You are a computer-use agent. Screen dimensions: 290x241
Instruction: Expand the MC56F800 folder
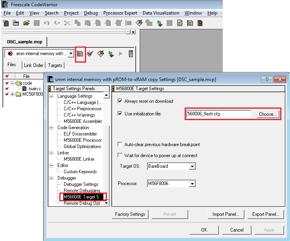[13, 95]
